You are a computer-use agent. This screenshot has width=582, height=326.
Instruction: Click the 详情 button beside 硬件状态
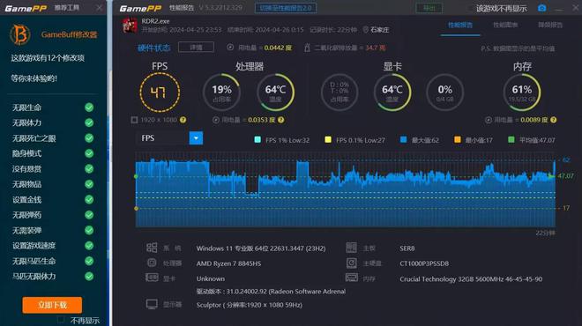point(196,47)
